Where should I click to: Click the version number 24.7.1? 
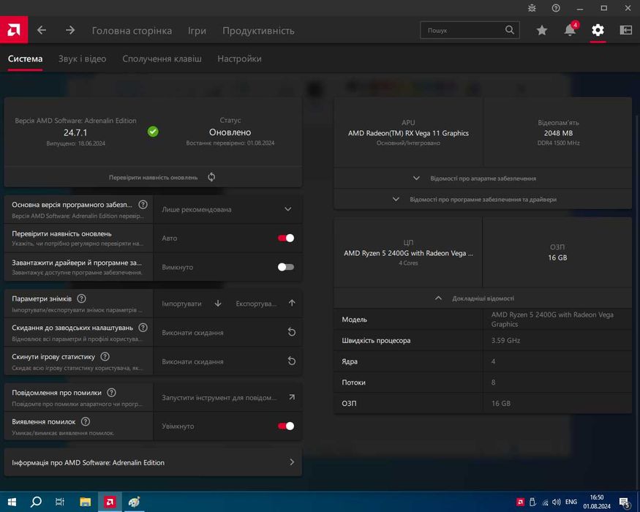coord(75,132)
